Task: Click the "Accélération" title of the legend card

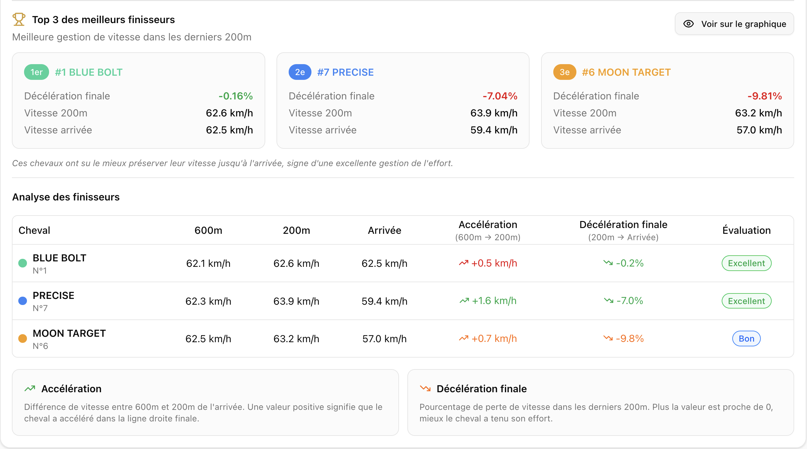Action: (x=72, y=389)
